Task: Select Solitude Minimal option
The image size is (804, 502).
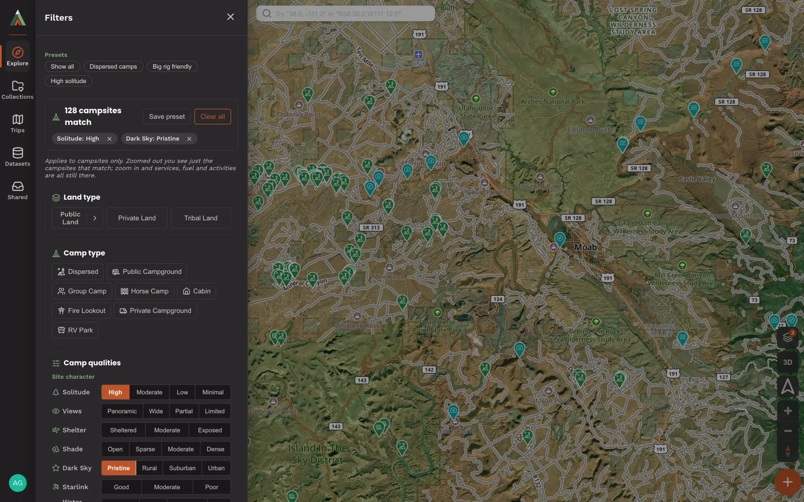Action: [x=213, y=392]
